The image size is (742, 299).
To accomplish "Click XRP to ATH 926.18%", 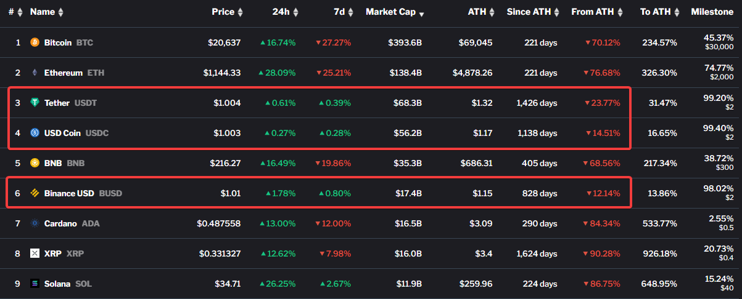I will coord(659,253).
